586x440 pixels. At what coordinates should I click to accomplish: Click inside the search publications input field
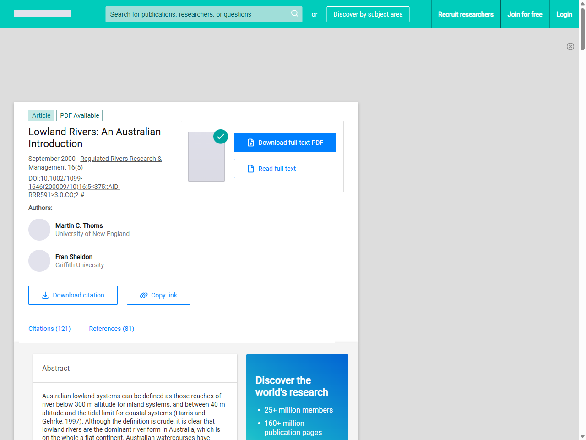click(x=197, y=14)
